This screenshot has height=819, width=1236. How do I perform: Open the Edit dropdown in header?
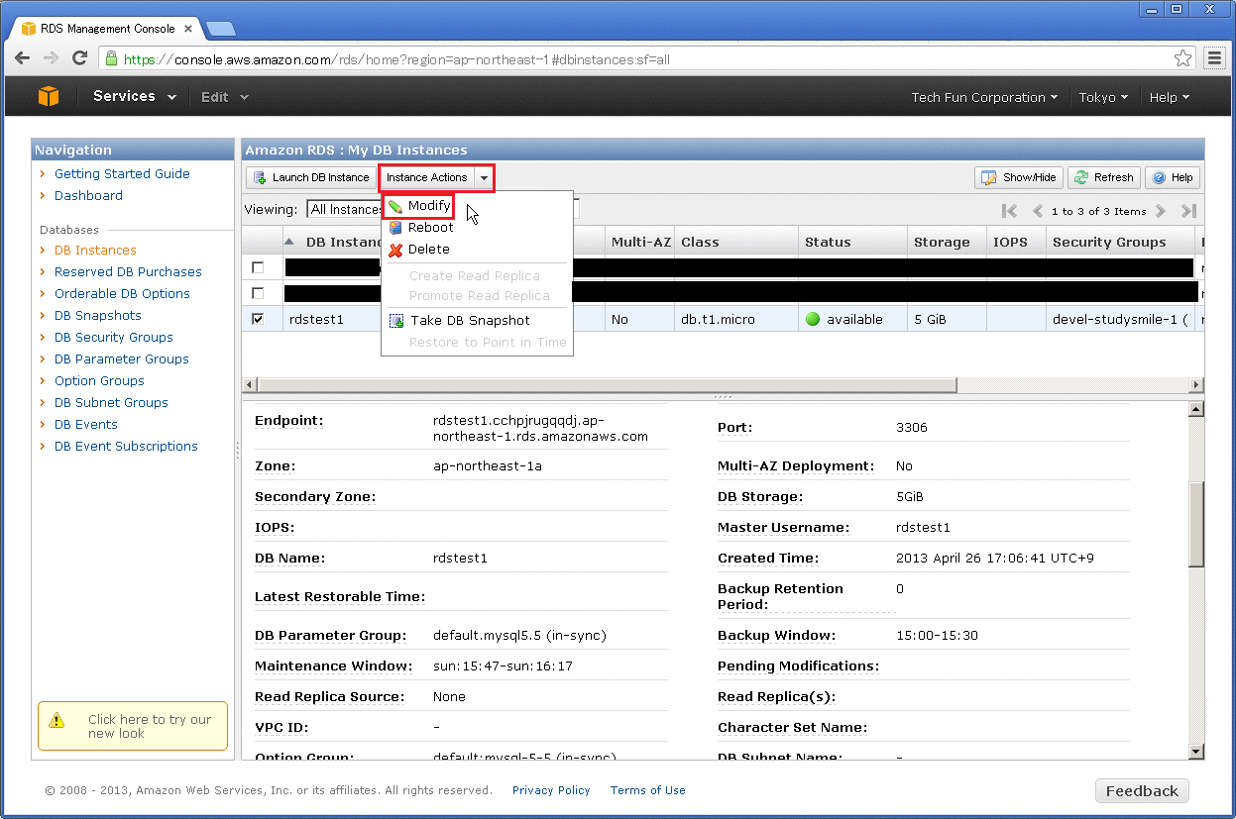(224, 97)
